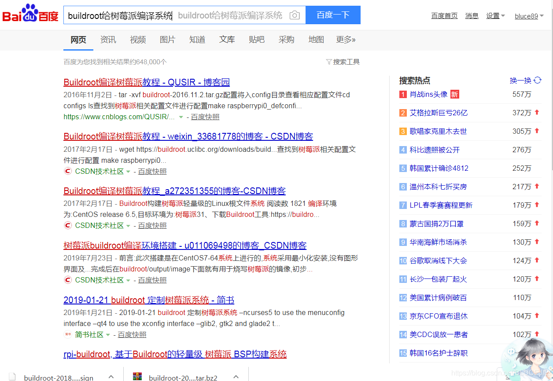Screen dimensions: 553x381
Task: Click rank 1 badge in hot list
Action: tap(403, 94)
